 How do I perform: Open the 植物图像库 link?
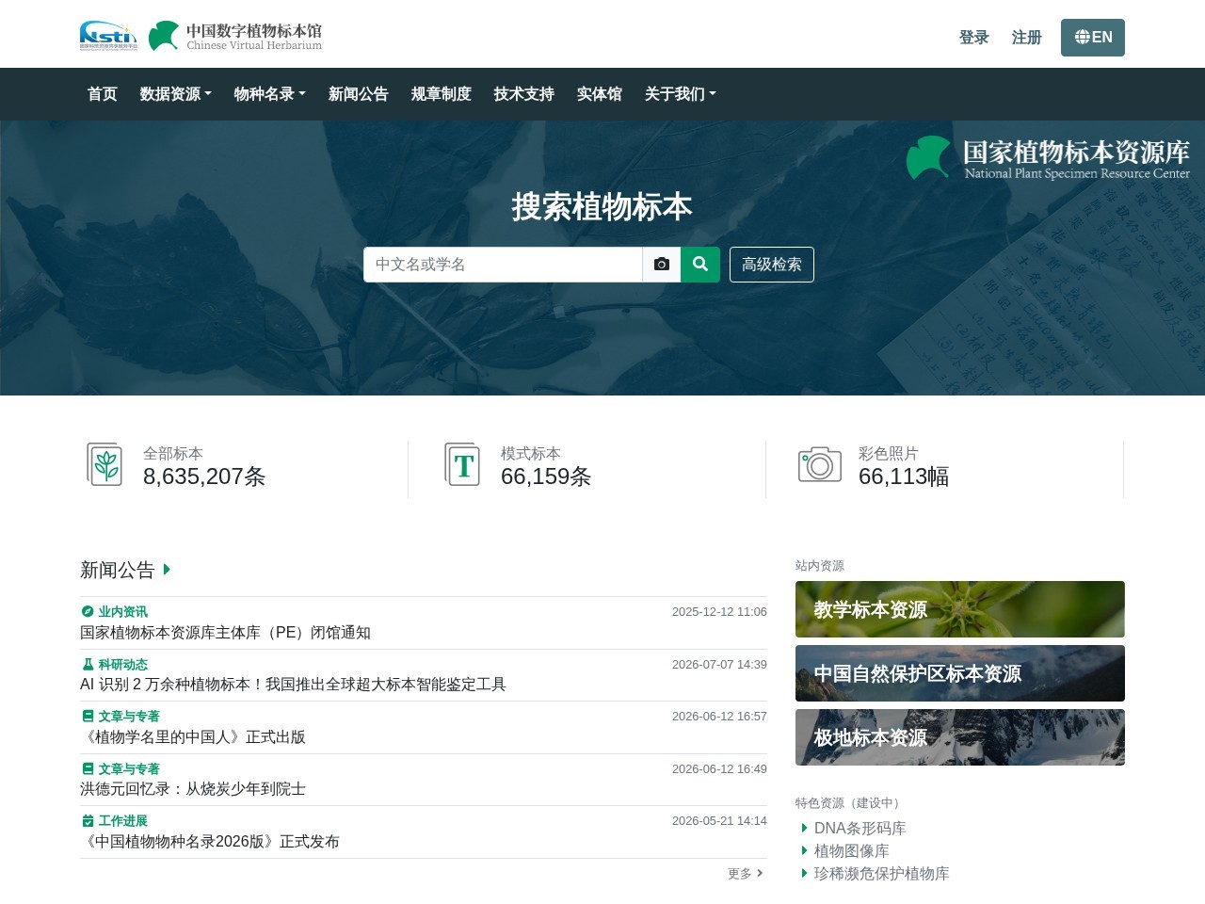click(x=852, y=851)
